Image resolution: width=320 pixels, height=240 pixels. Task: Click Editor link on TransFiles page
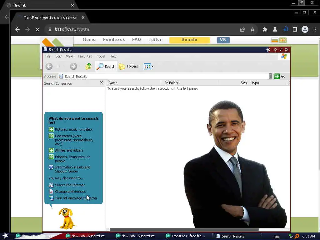[x=155, y=40]
